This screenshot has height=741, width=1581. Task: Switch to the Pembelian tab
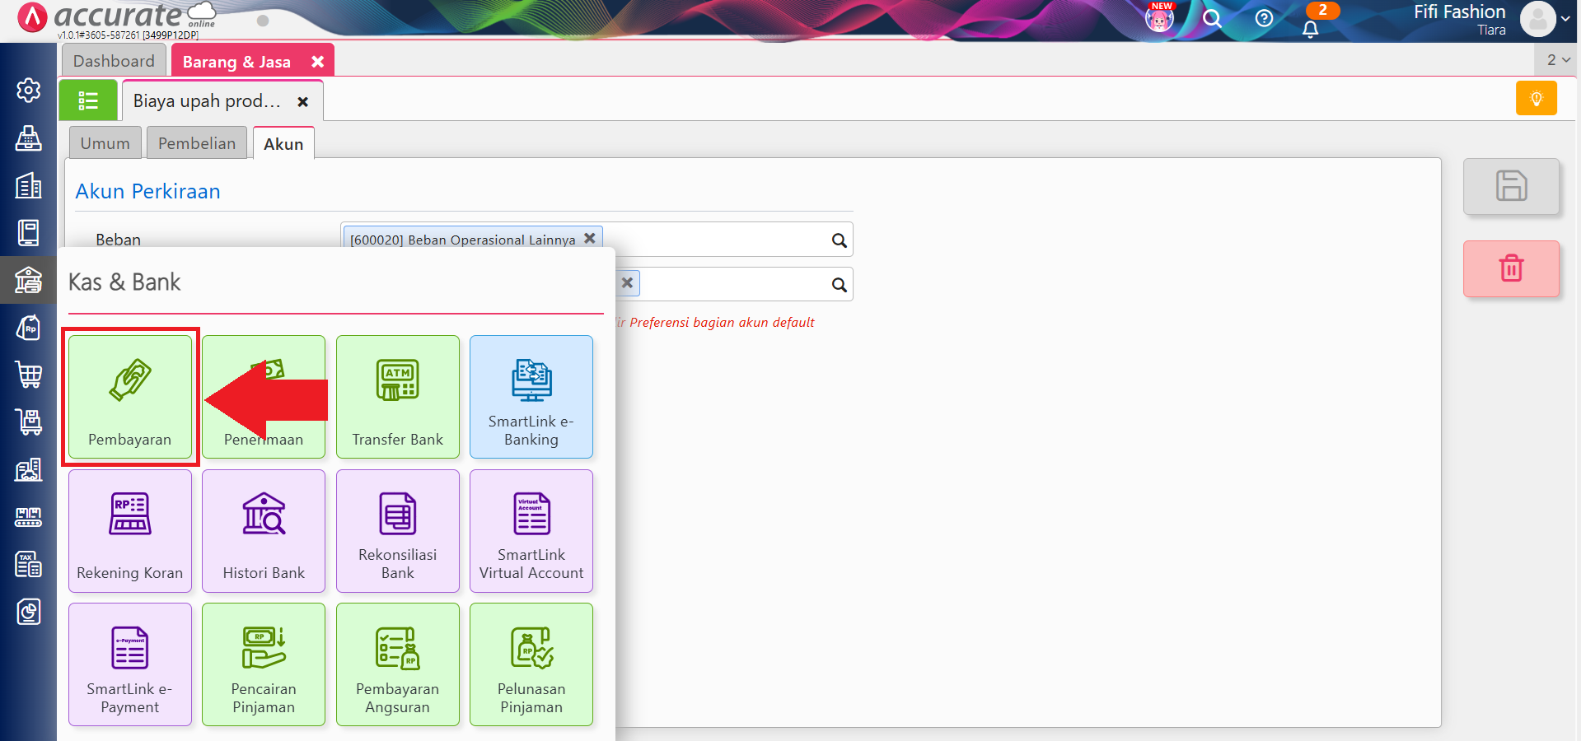pos(197,143)
